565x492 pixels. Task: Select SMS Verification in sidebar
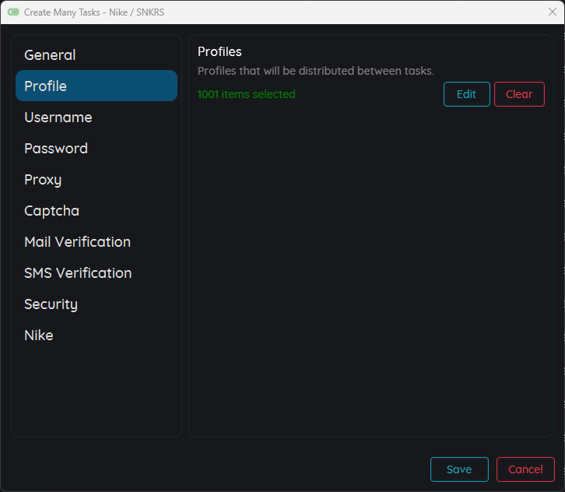[x=78, y=273]
